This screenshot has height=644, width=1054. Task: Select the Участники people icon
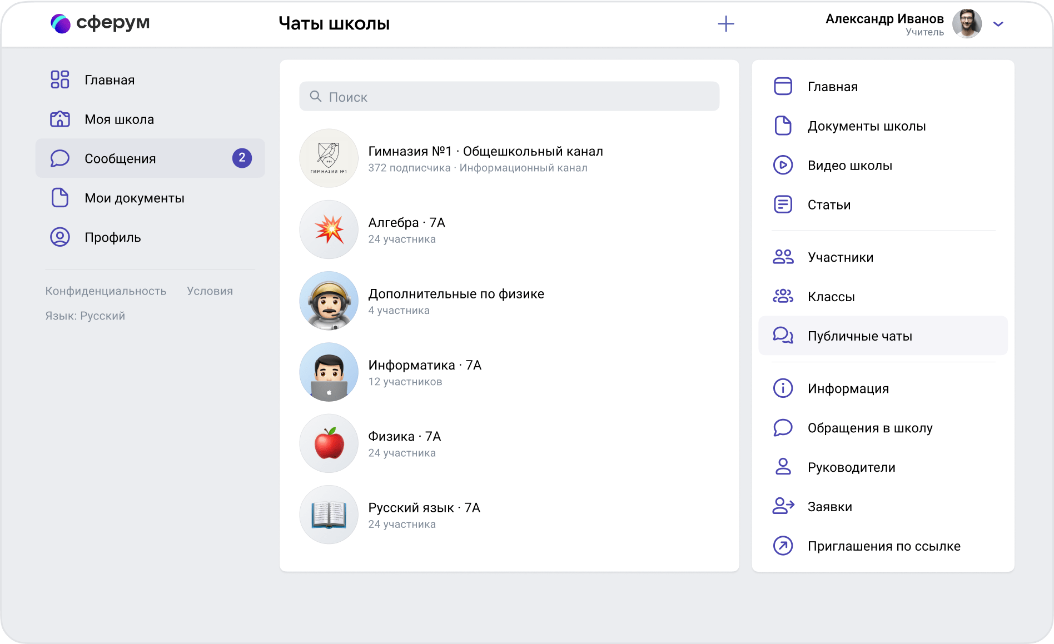(783, 257)
